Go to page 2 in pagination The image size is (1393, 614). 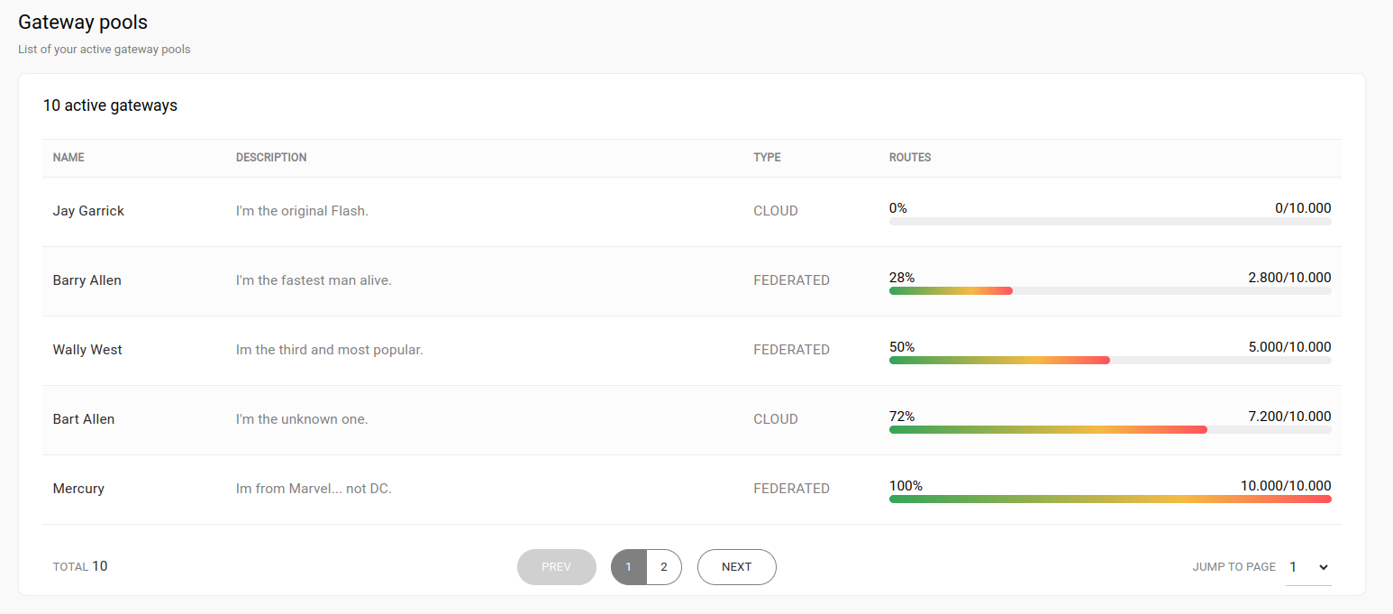coord(664,567)
